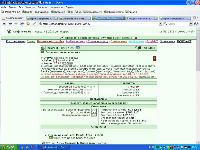Viewport: 200px width, 150px height.
Task: Open BrigNHT bookmark in bookmarks bar
Action: click(27, 12)
